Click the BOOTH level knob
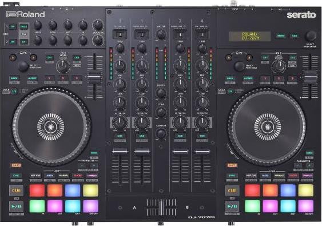This screenshot has width=322, height=226. [x=161, y=93]
